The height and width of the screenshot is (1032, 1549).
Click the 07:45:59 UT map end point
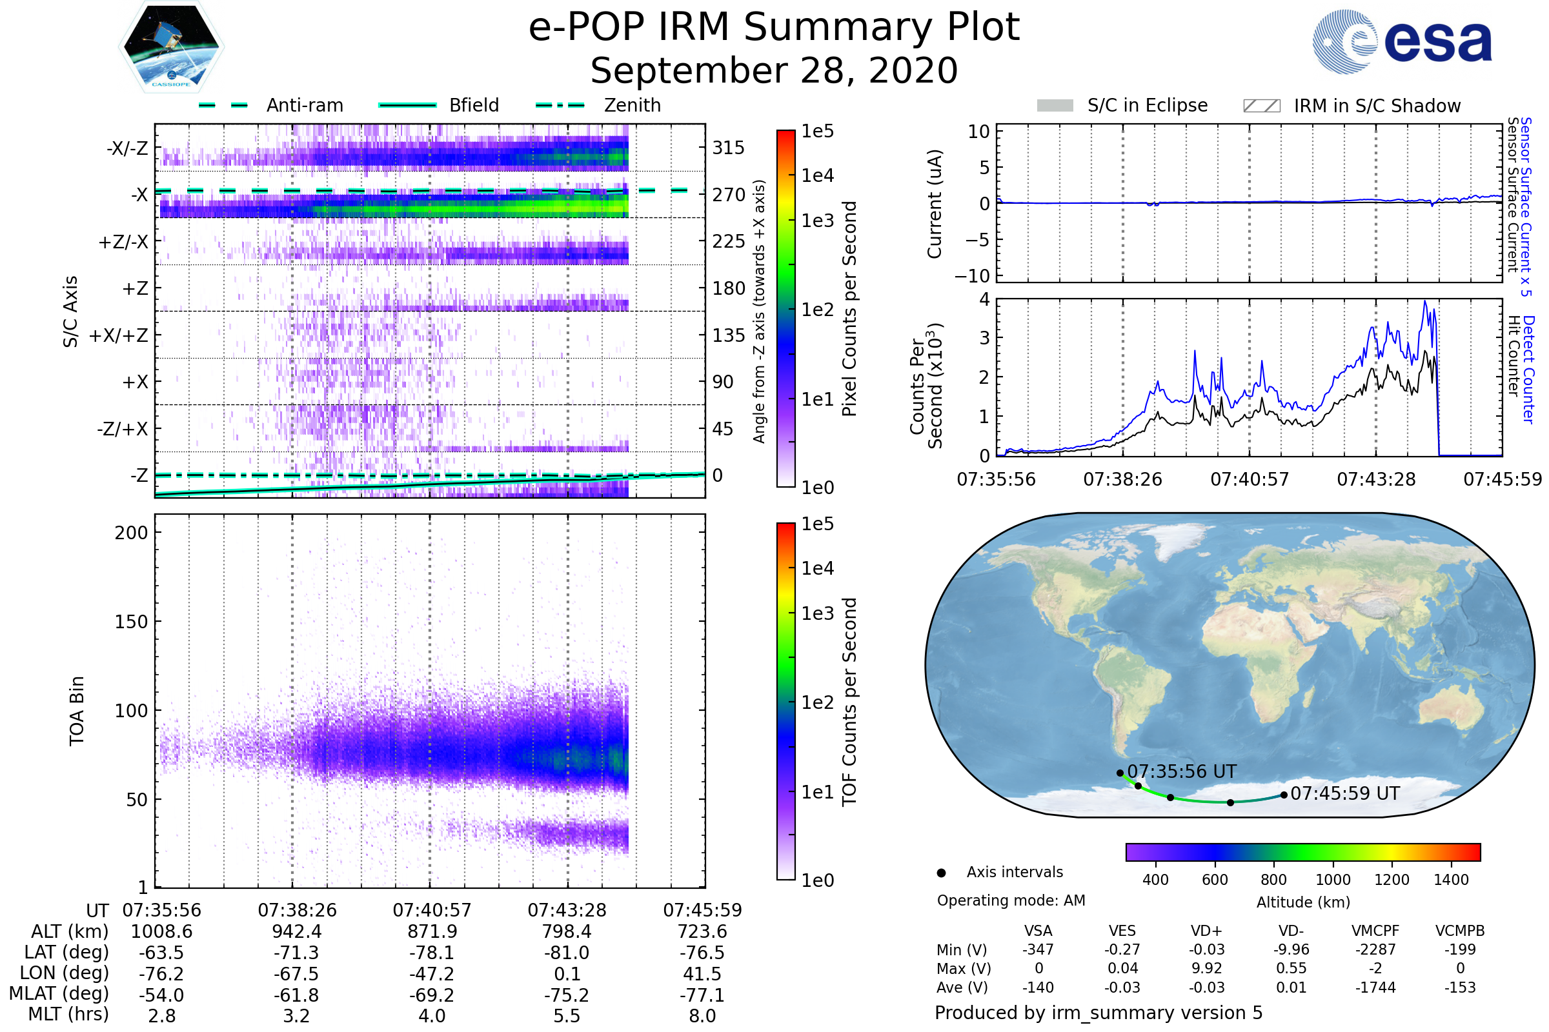click(1284, 795)
